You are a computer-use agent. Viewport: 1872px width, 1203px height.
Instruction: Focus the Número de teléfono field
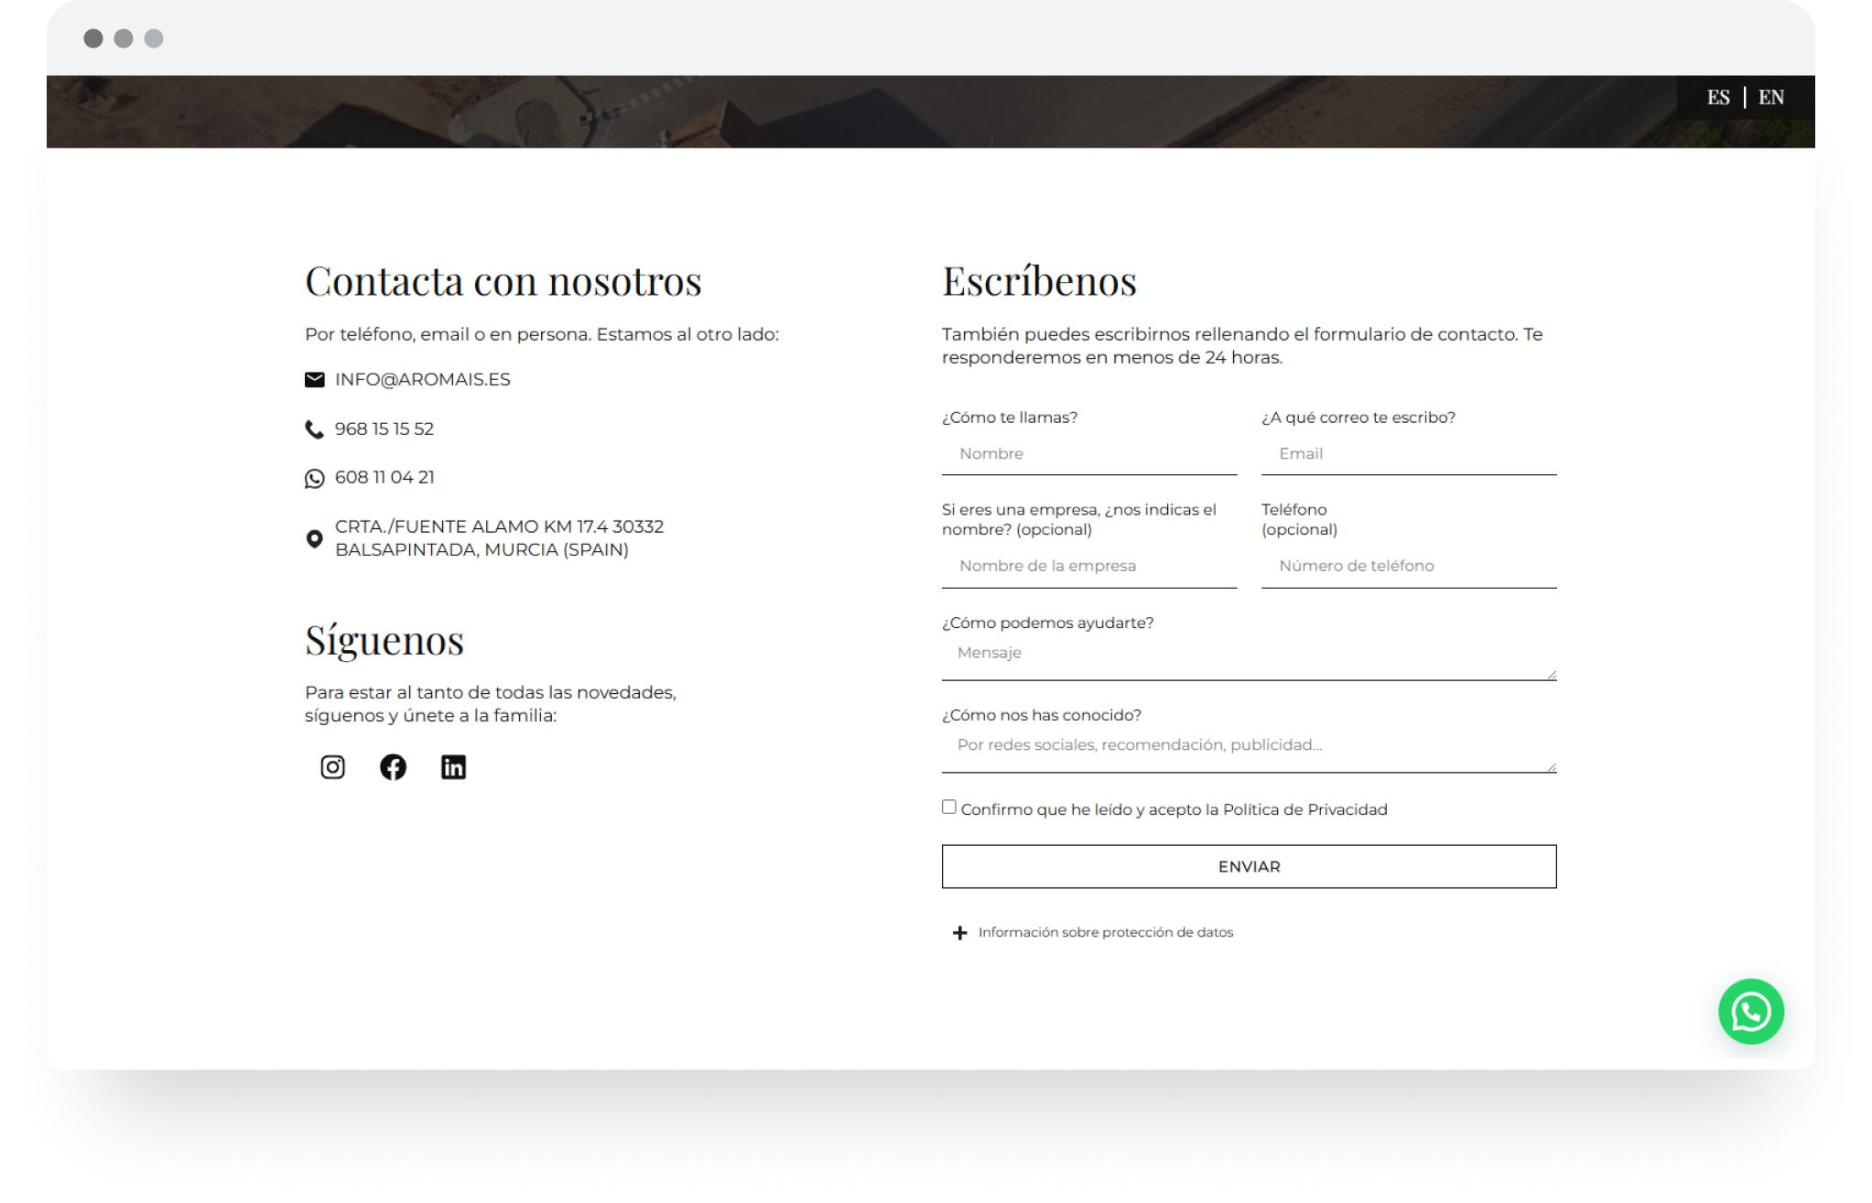(x=1409, y=567)
